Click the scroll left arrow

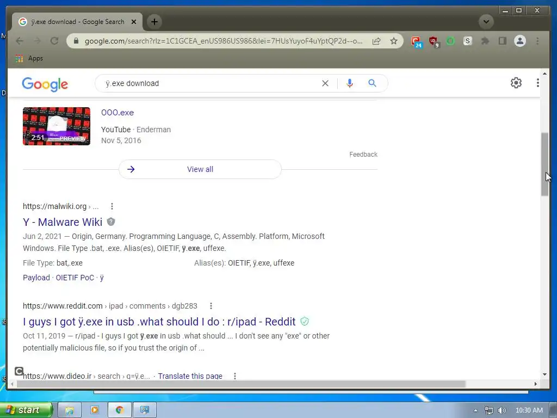point(12,384)
